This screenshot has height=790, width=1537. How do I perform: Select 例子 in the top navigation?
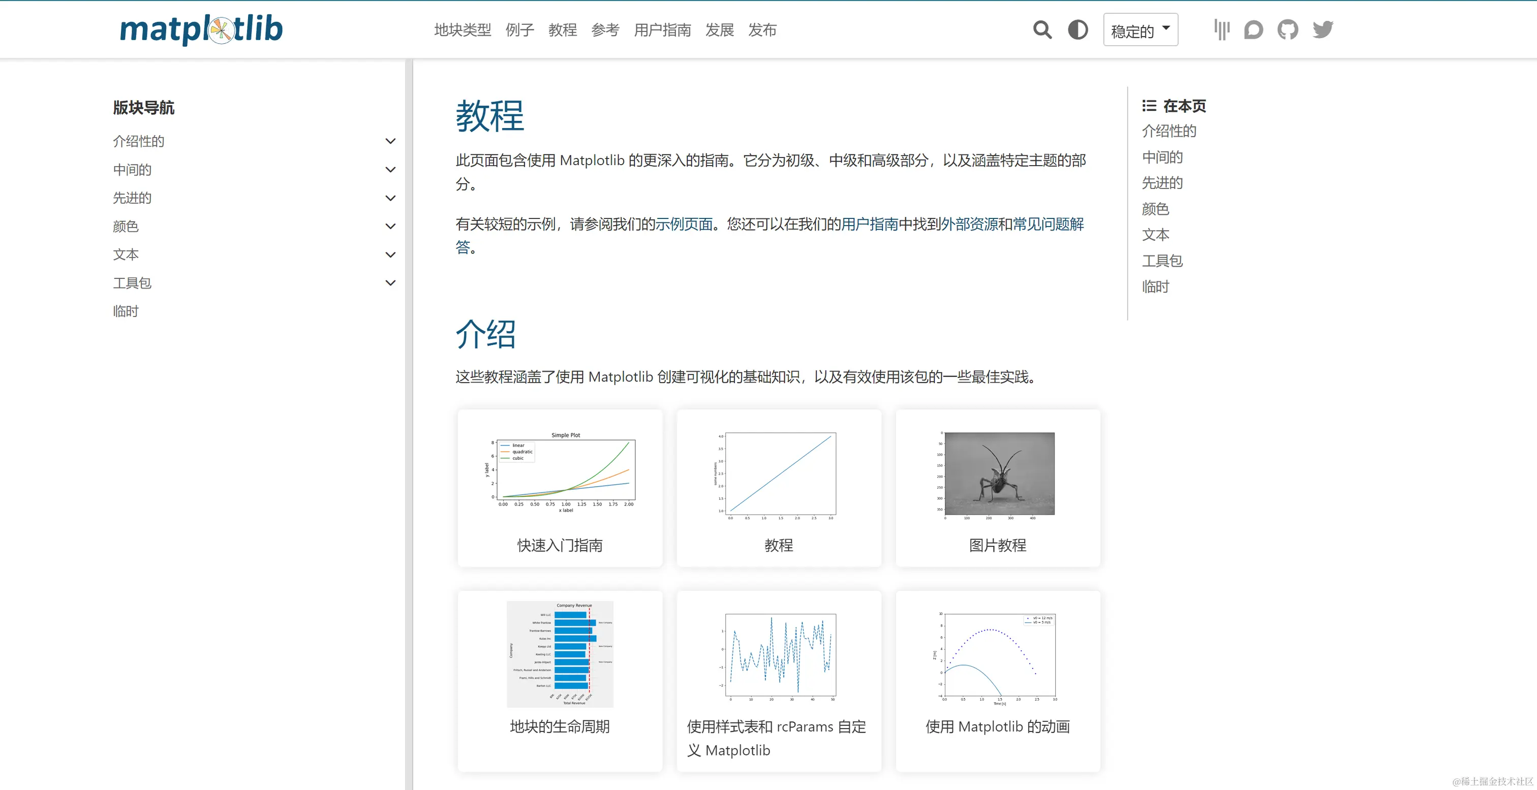click(x=519, y=30)
